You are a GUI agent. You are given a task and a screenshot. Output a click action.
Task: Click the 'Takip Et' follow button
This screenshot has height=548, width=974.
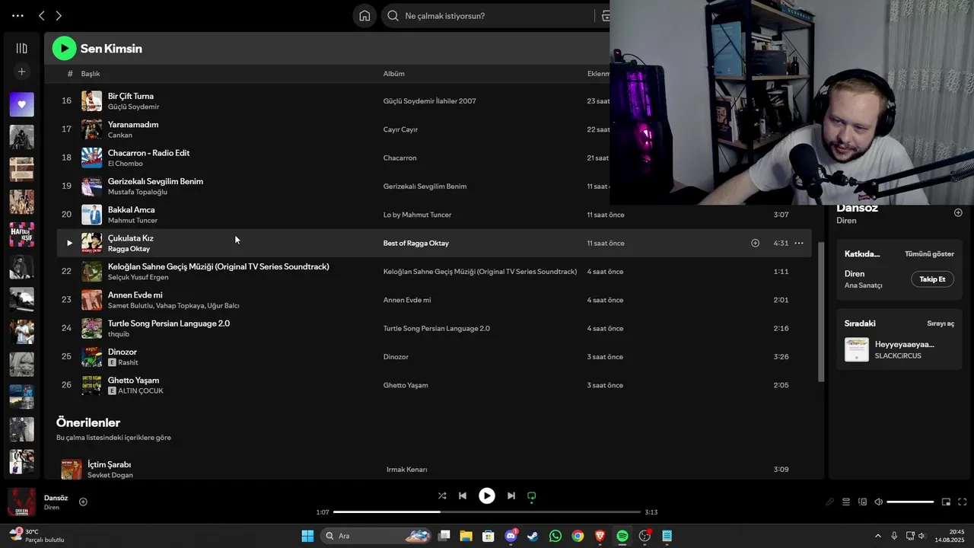pos(932,279)
